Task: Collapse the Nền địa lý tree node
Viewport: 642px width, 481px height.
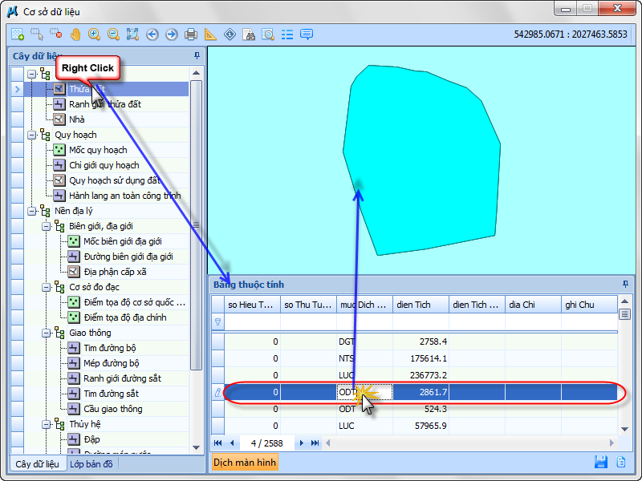Action: click(x=32, y=211)
